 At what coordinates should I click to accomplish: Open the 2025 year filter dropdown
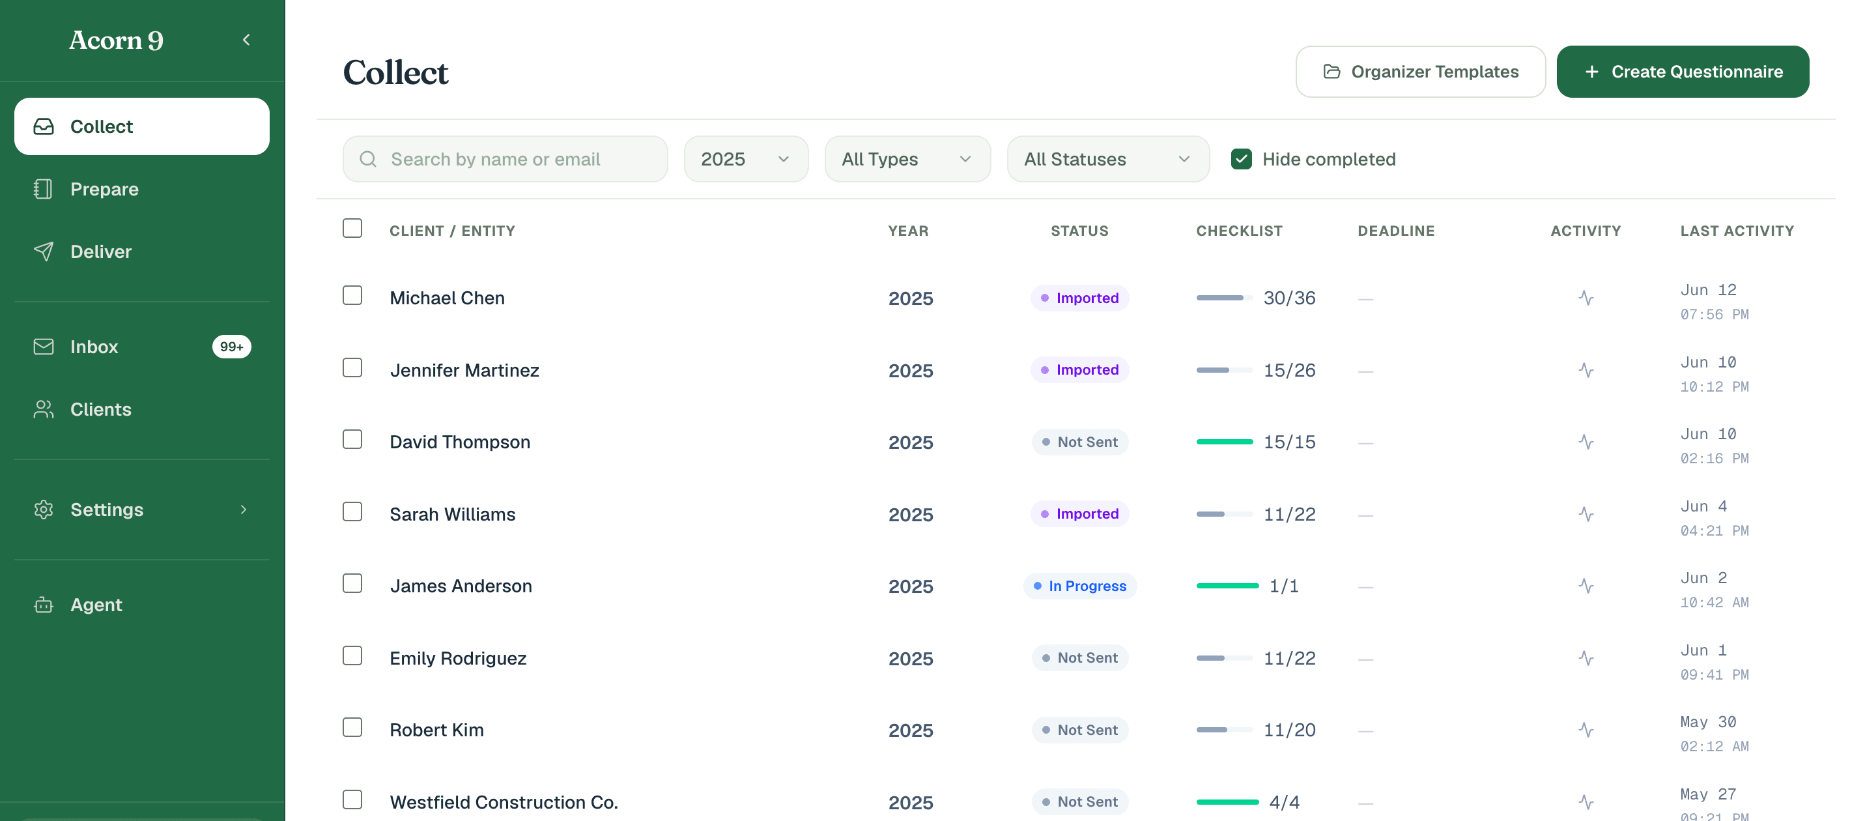point(746,158)
